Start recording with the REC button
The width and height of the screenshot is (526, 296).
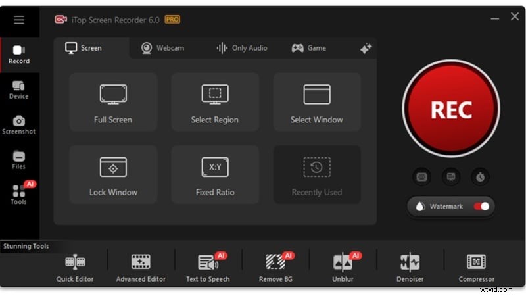point(451,109)
